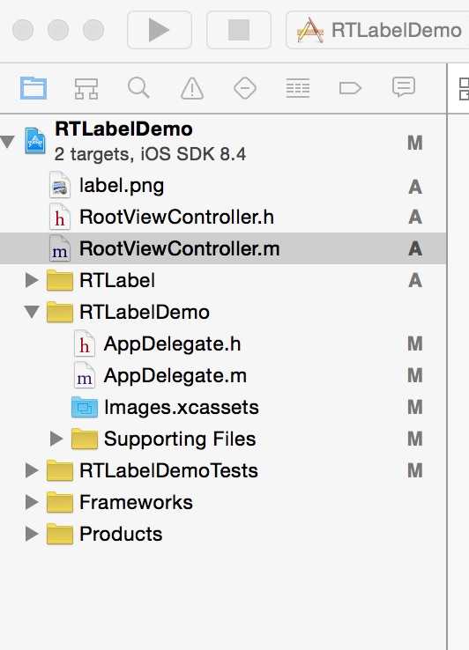Switch to the Symbol navigator icon

(86, 88)
